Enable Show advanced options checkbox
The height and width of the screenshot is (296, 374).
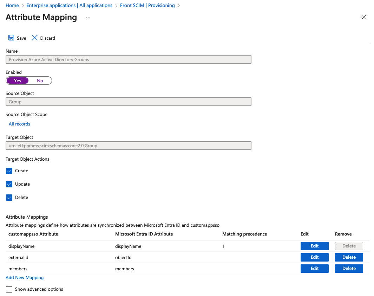click(9, 289)
